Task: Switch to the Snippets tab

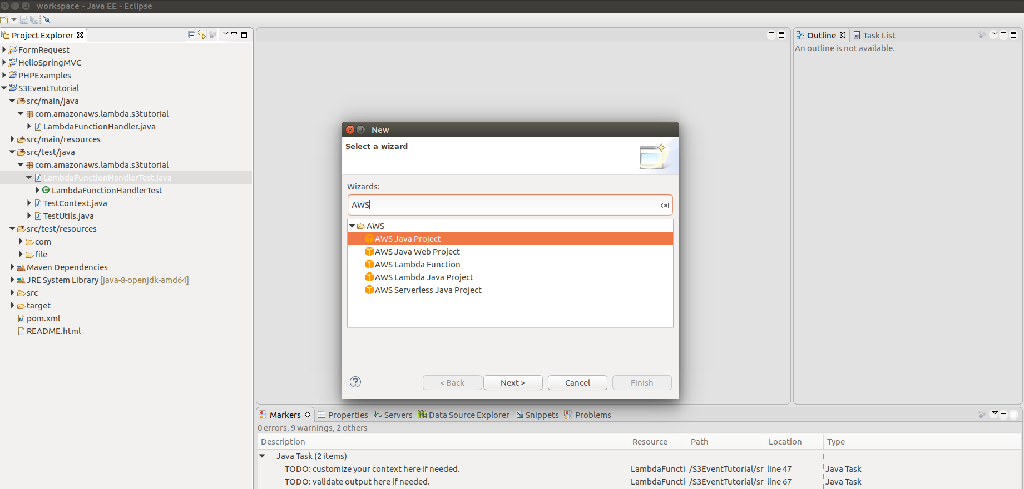Action: (537, 415)
